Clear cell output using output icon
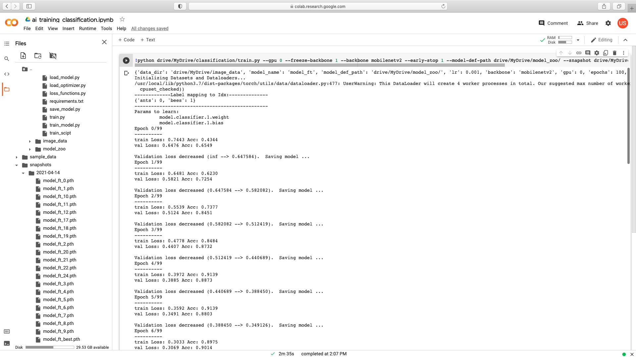Viewport: 636px width, 357px height. point(127,73)
